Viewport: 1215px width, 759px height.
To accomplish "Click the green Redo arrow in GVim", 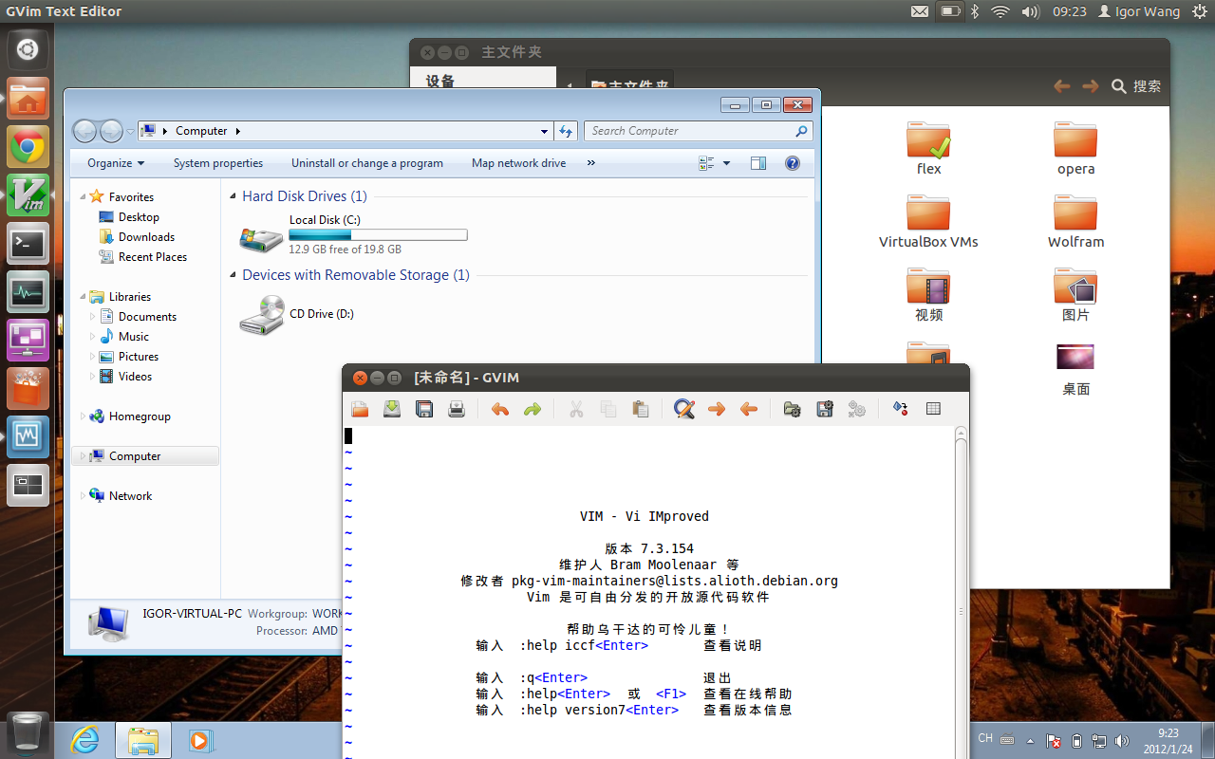I will click(x=533, y=409).
